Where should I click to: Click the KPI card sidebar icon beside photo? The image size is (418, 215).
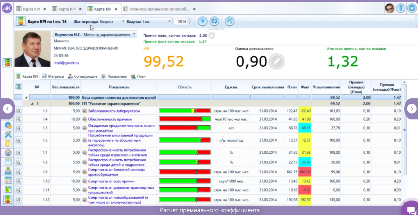pyautogui.click(x=7, y=62)
